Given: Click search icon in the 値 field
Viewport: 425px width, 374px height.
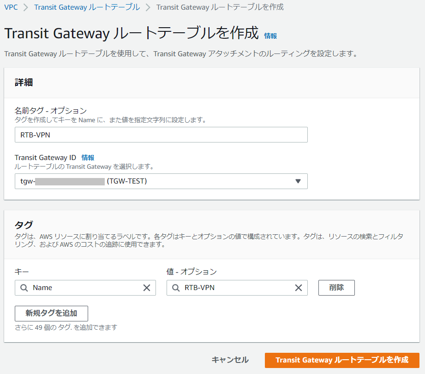Looking at the screenshot, I should pos(176,288).
